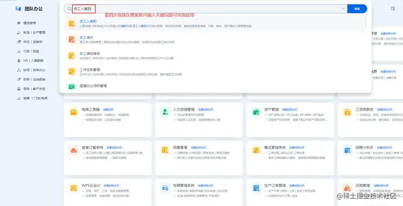Image resolution: width=403 pixels, height=206 pixels.
Task: Click the WPS云会计 app icon
Action: (74, 188)
